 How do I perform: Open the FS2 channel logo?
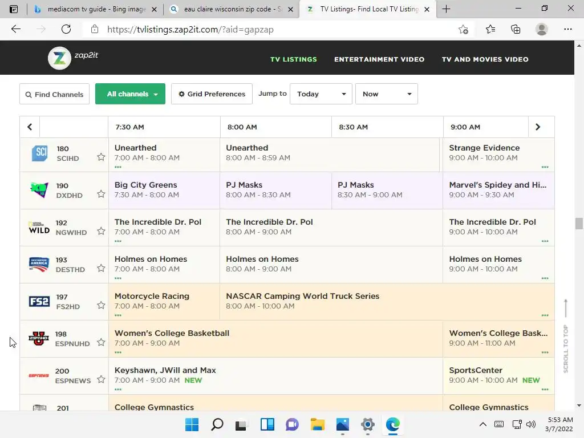tap(39, 301)
